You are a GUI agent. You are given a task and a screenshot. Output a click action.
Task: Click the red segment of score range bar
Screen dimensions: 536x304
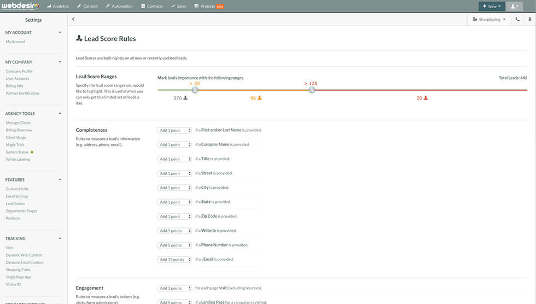(421, 90)
